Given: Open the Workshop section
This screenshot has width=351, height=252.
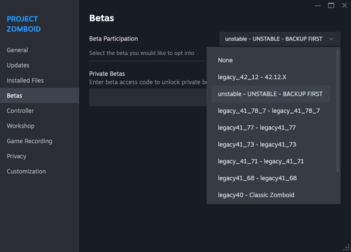Looking at the screenshot, I should (21, 126).
